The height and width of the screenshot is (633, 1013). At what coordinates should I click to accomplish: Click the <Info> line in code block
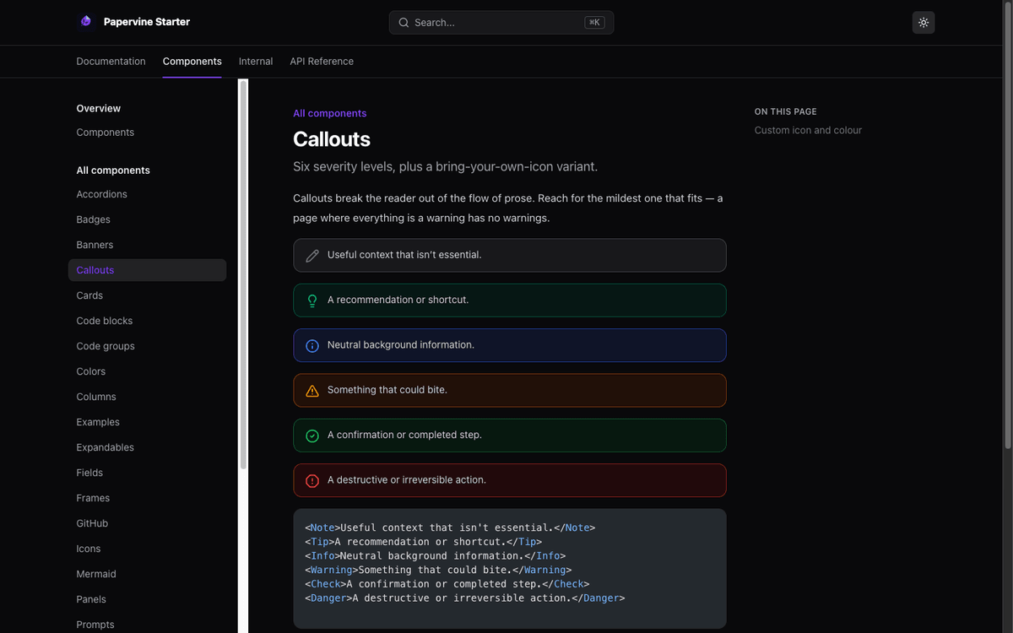coord(435,556)
